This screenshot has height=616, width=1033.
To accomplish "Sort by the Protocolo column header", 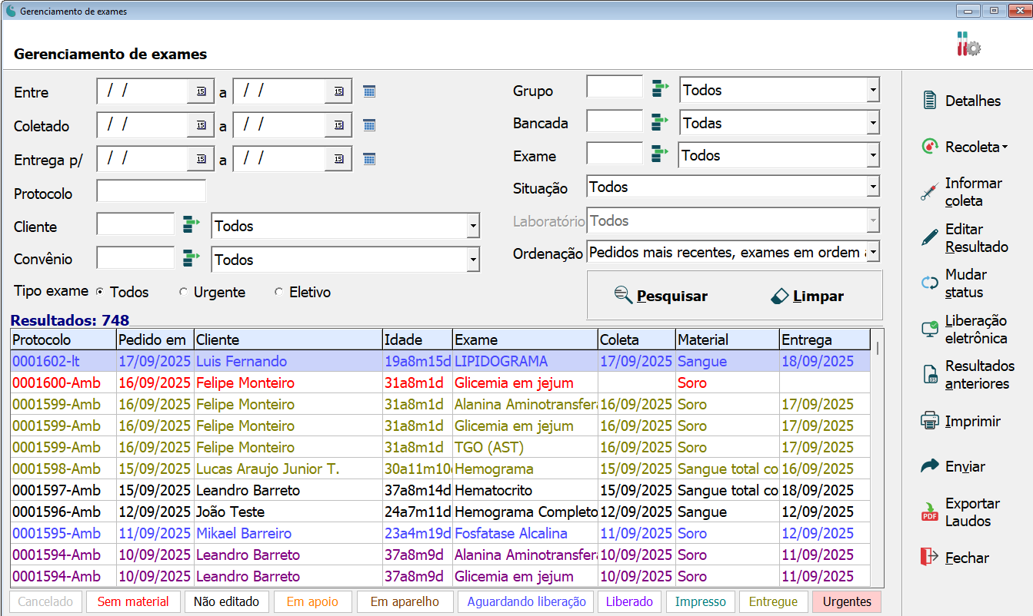I will click(63, 339).
